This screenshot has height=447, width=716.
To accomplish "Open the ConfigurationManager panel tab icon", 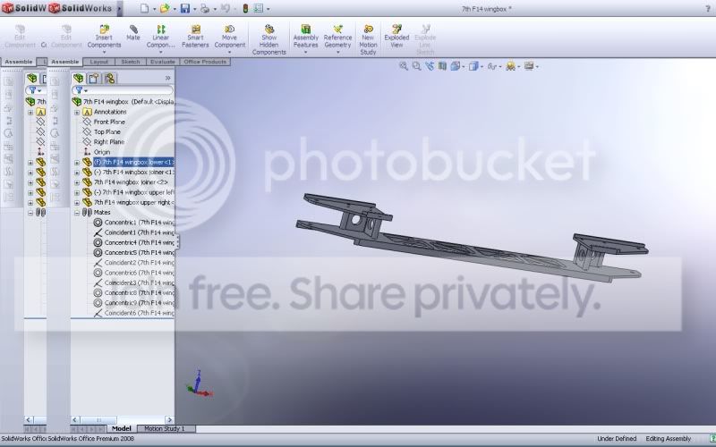I will tap(109, 79).
